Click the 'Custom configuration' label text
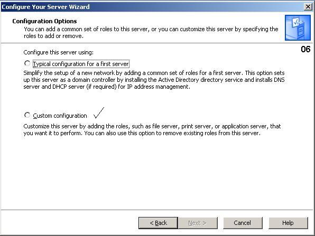This screenshot has width=315, height=236. [x=60, y=116]
